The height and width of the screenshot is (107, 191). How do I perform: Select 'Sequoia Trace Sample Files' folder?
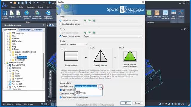[x=25, y=52]
